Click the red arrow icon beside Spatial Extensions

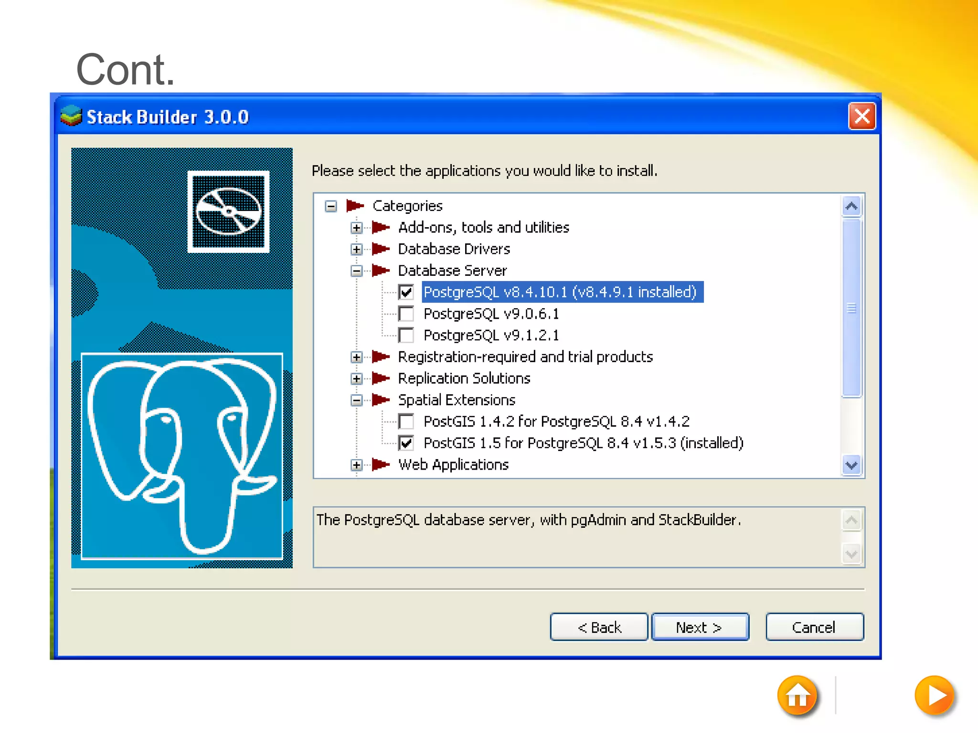(x=381, y=399)
